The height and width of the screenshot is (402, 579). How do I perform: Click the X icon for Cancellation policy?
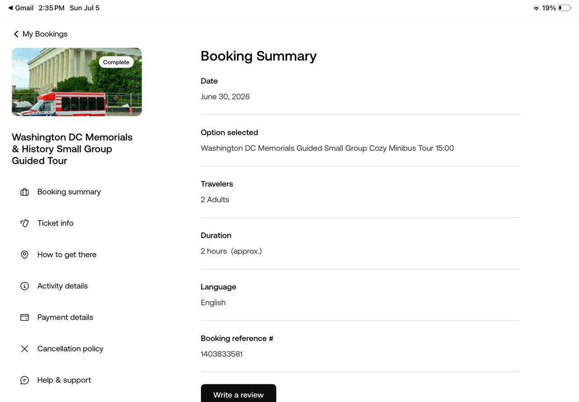coord(24,349)
